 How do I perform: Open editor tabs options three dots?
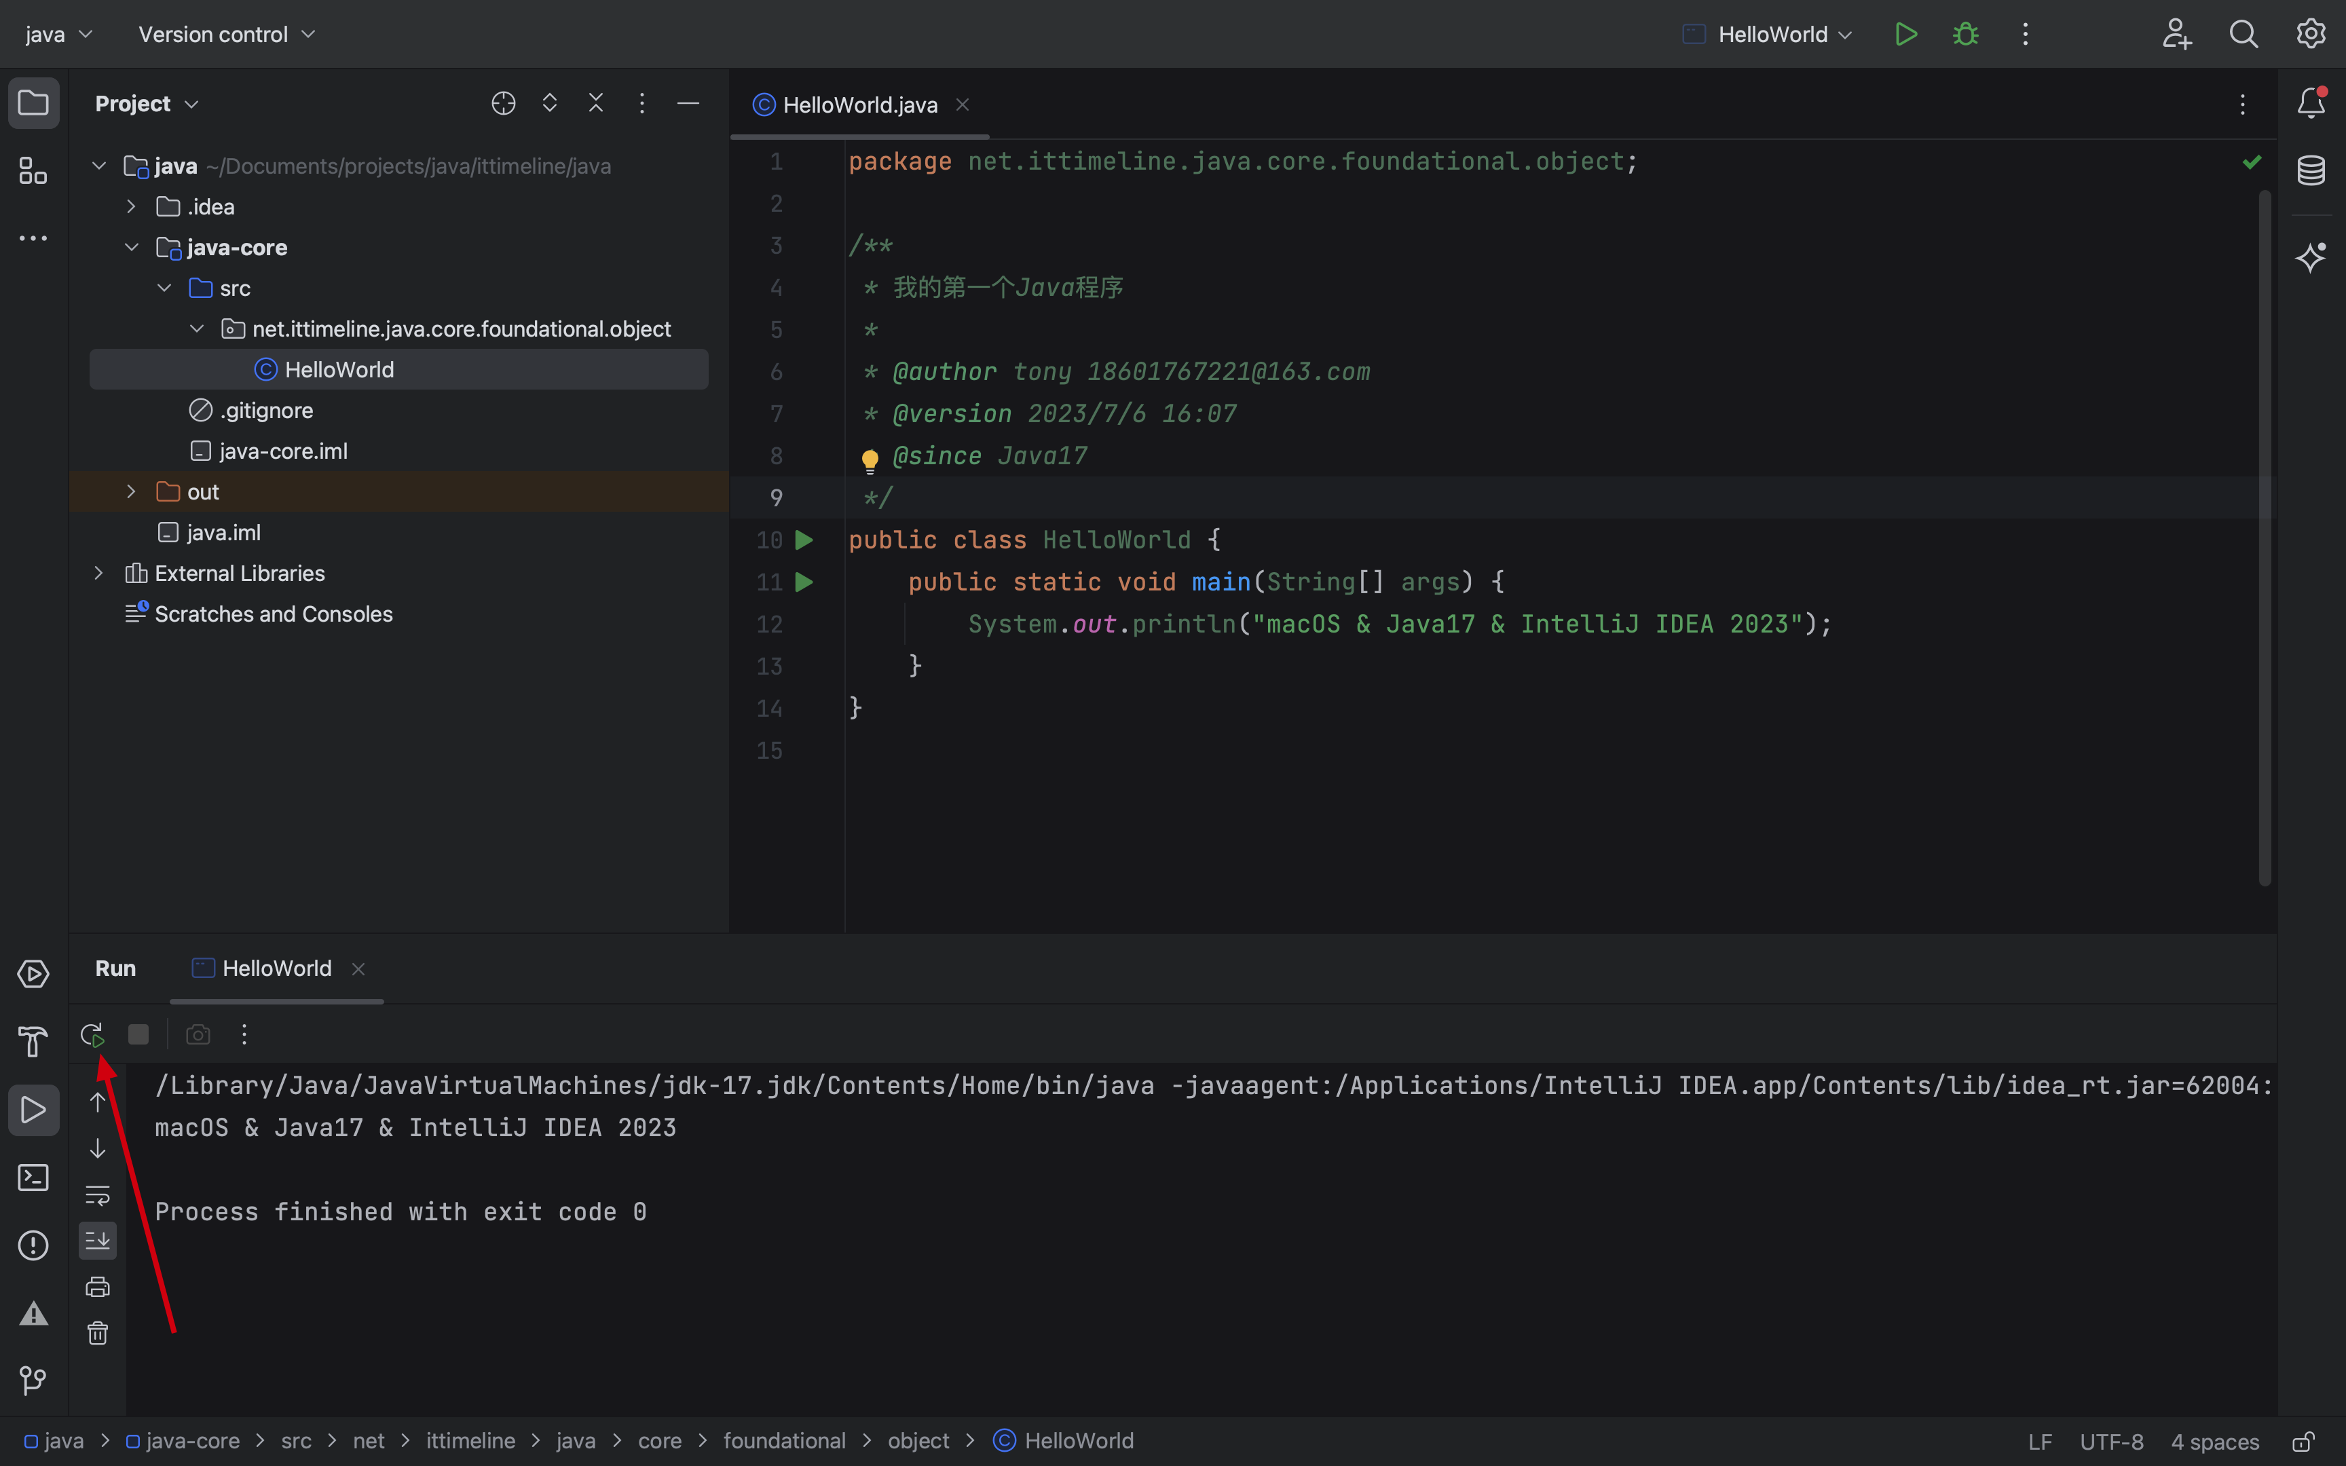(x=2242, y=105)
